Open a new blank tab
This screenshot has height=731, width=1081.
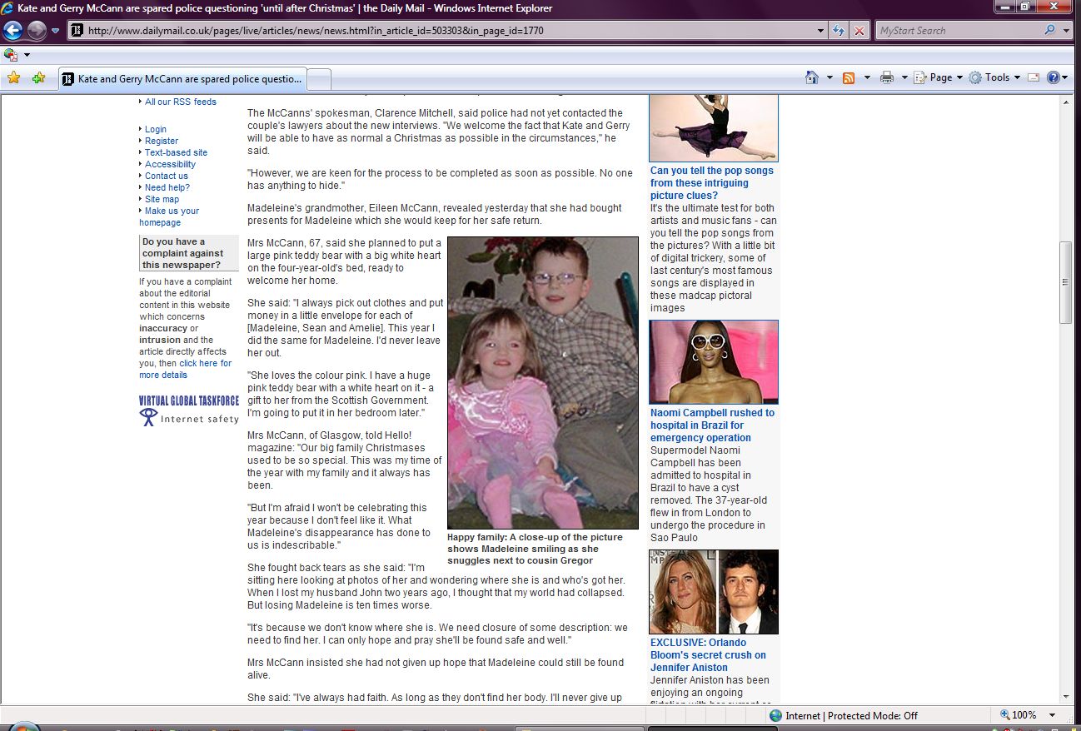(x=320, y=79)
